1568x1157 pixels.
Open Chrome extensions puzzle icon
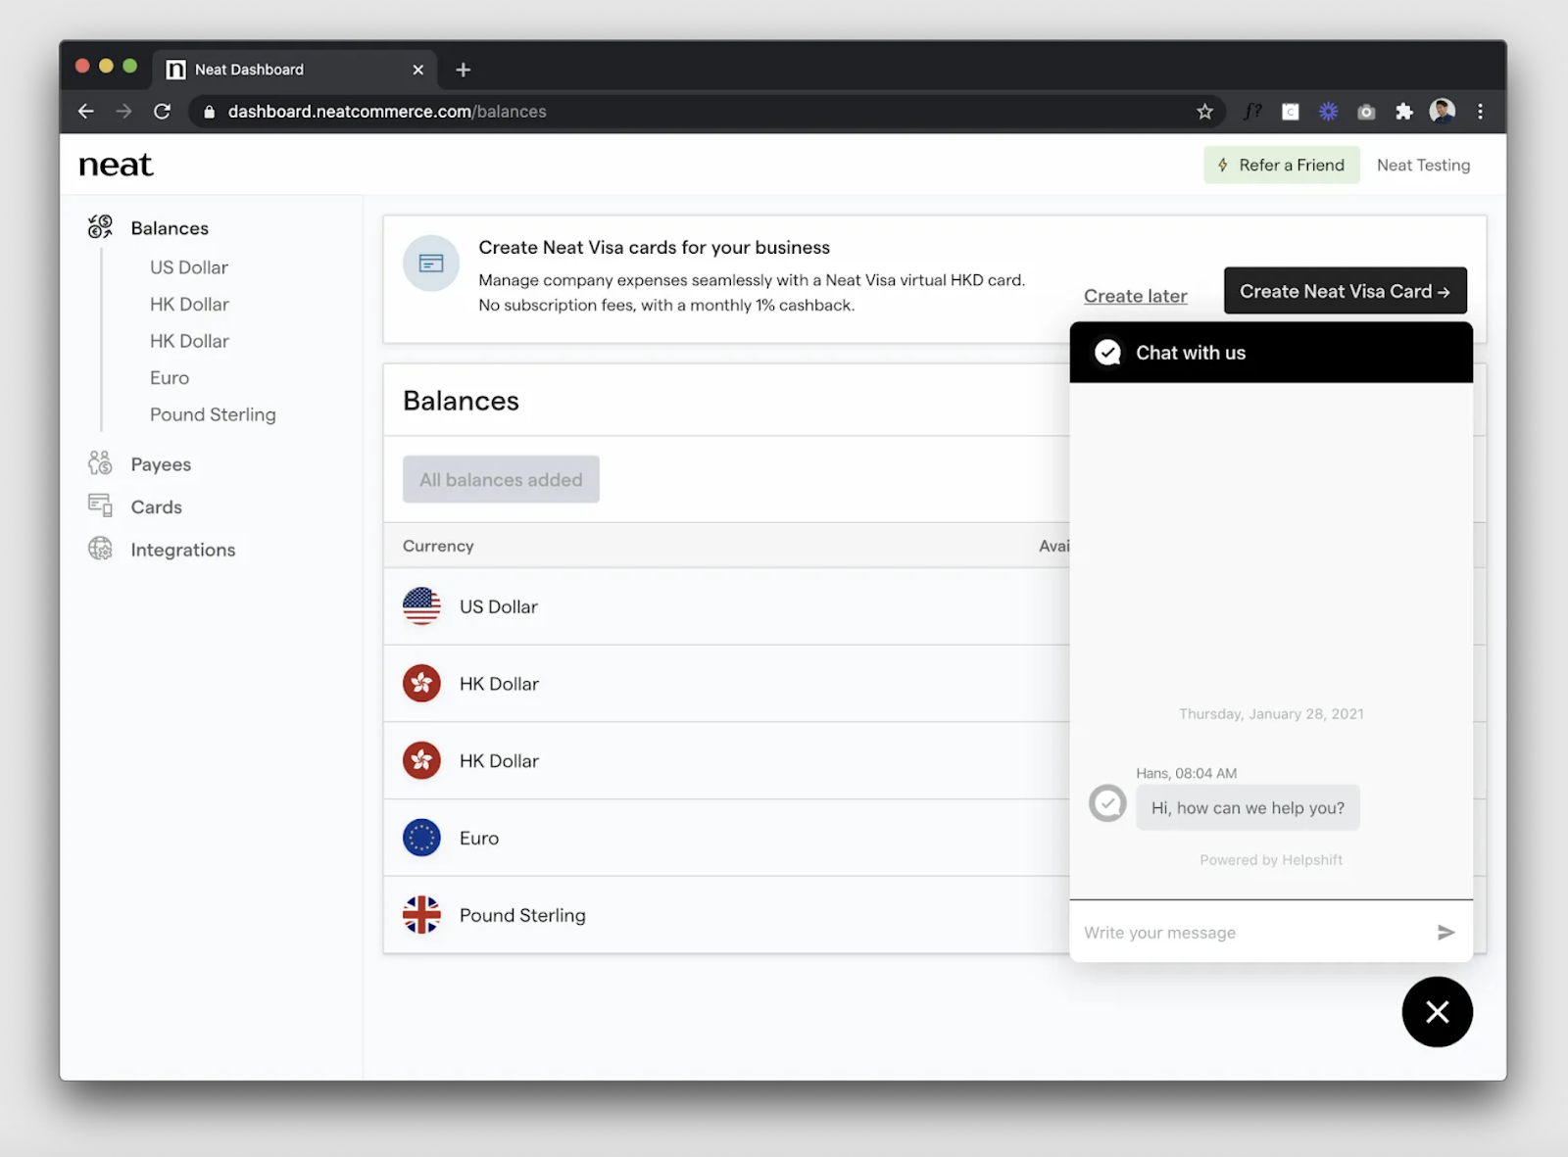[x=1404, y=112]
